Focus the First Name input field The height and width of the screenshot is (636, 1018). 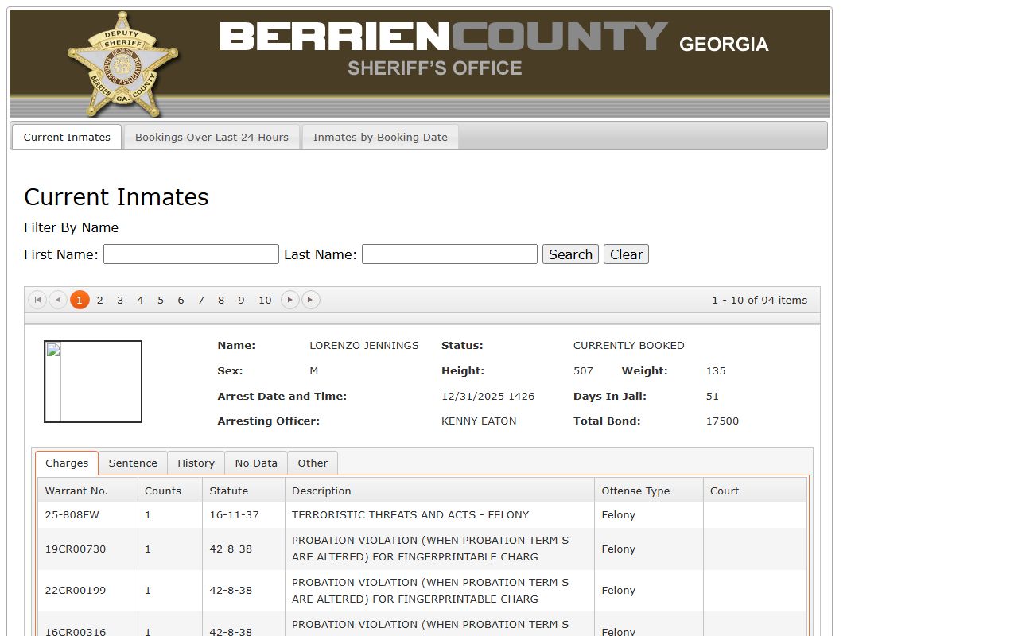(191, 254)
